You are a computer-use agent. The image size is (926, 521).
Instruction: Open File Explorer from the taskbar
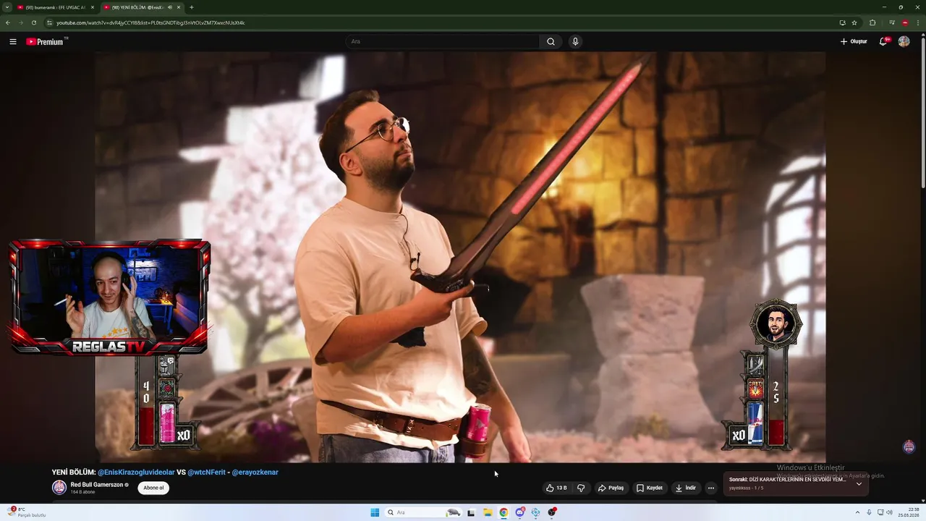click(x=488, y=512)
